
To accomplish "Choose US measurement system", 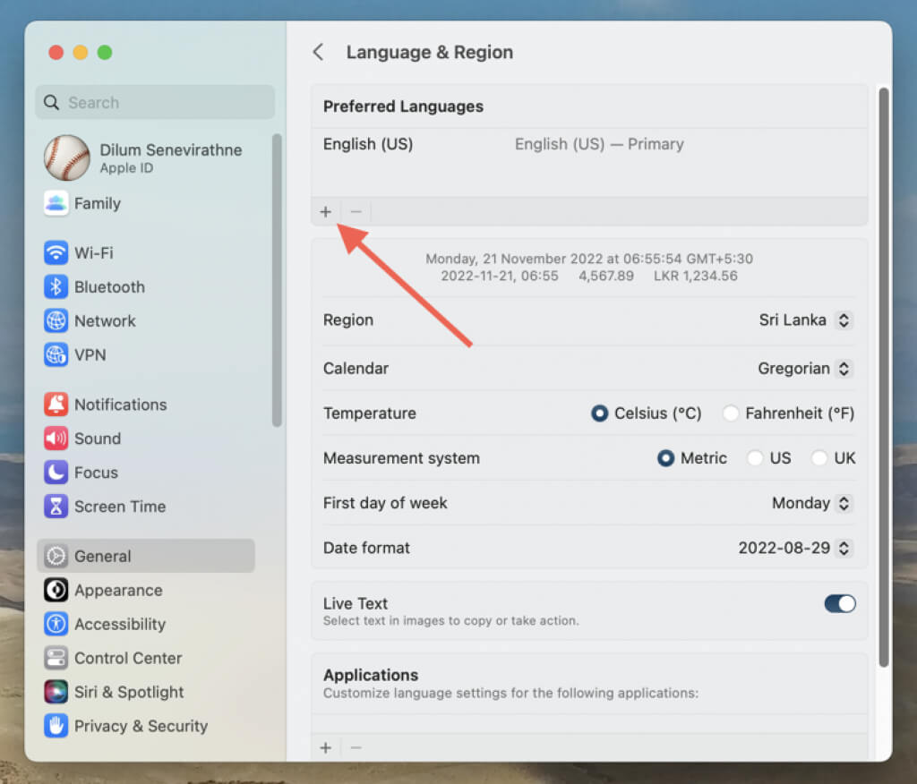I will 755,457.
